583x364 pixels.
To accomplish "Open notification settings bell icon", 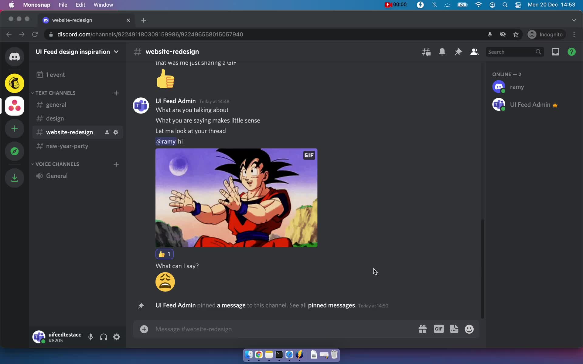I will pyautogui.click(x=442, y=52).
